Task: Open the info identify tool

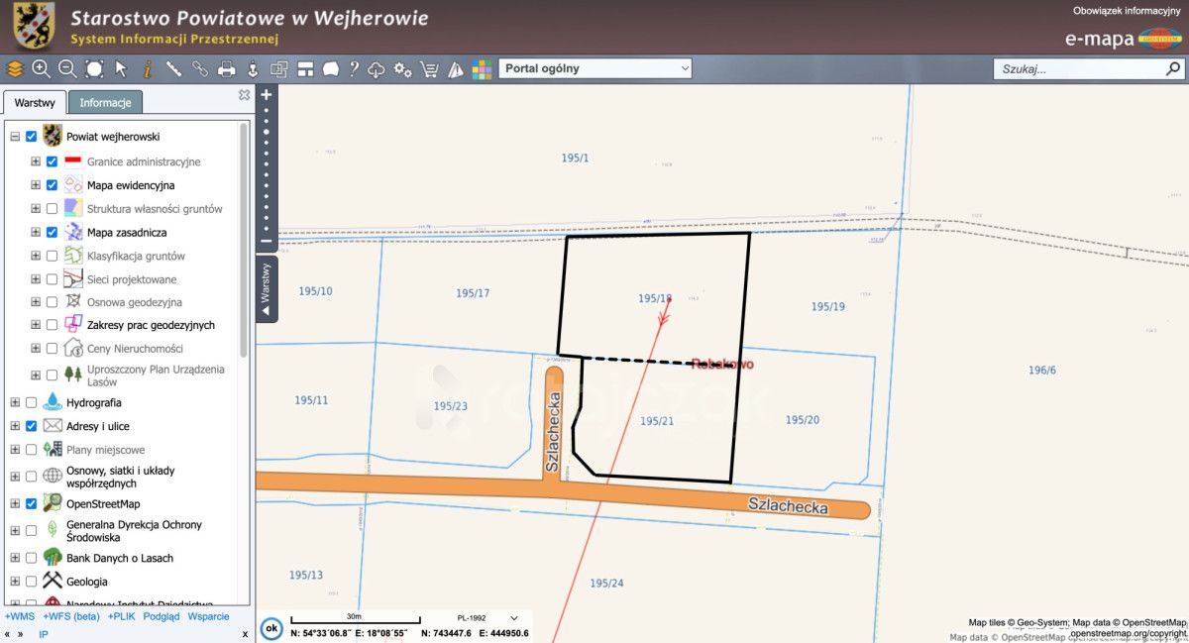Action: pyautogui.click(x=147, y=69)
